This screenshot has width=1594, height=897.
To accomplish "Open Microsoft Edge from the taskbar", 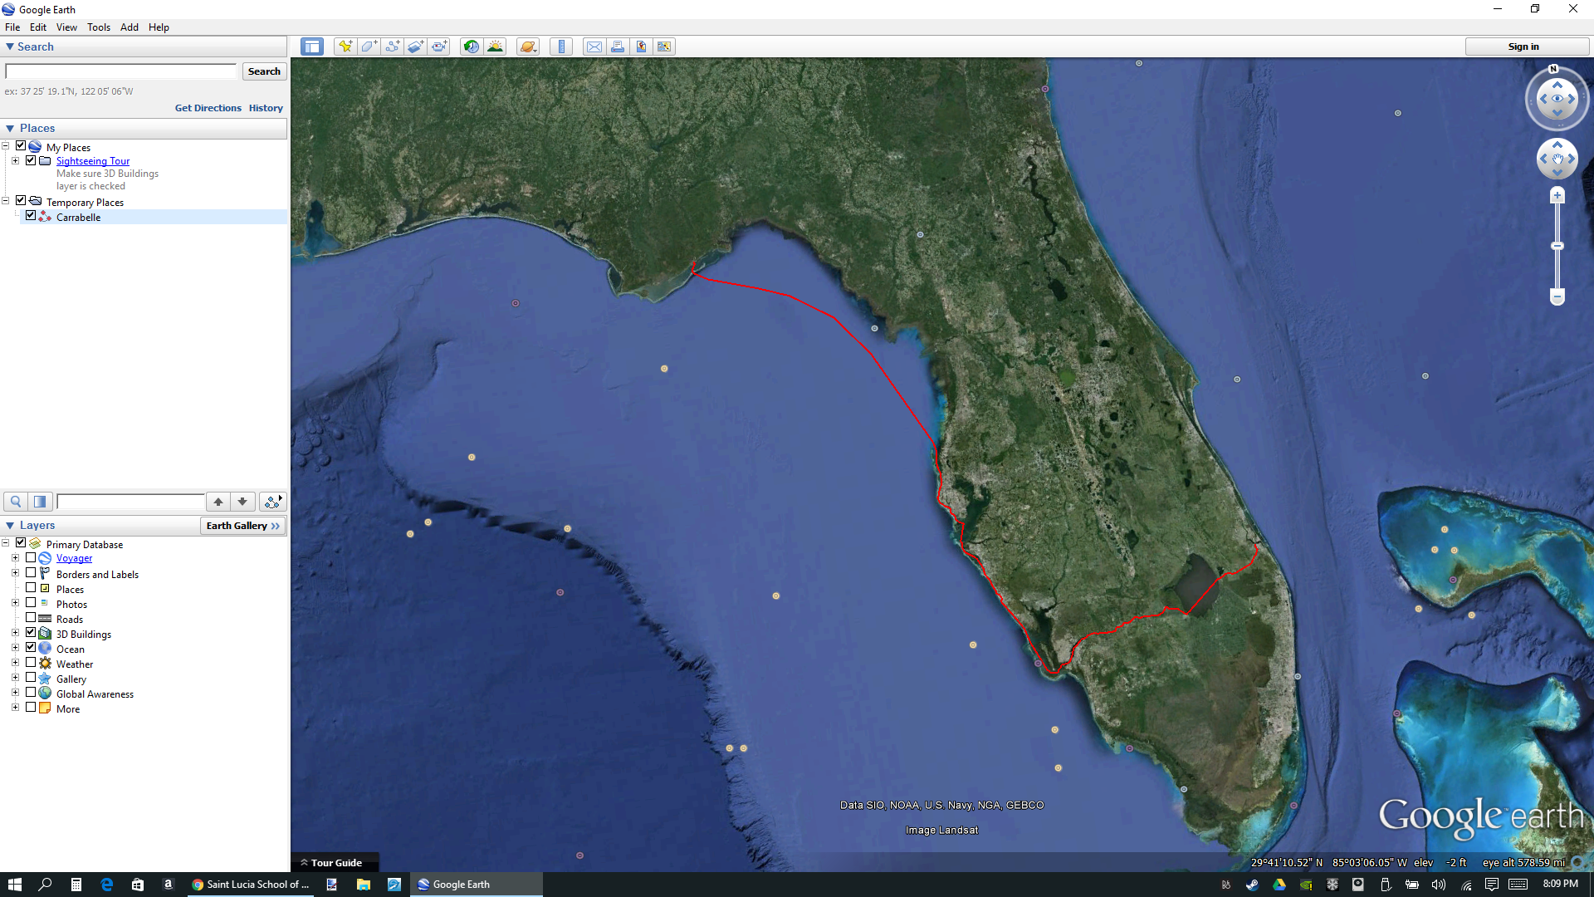I will pyautogui.click(x=107, y=885).
